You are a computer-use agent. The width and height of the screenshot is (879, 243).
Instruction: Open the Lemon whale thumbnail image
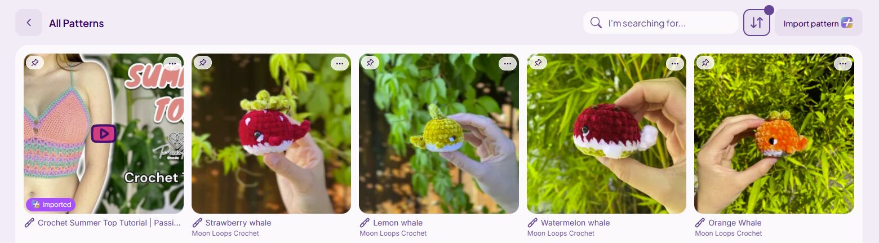(439, 134)
